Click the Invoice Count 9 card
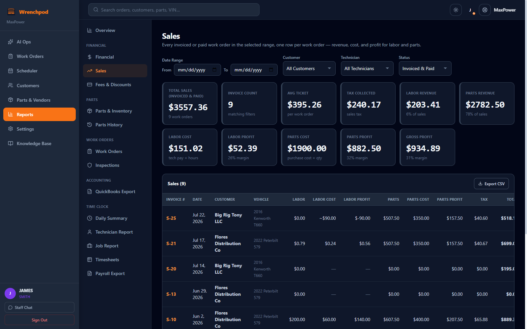The image size is (527, 329). [x=249, y=103]
